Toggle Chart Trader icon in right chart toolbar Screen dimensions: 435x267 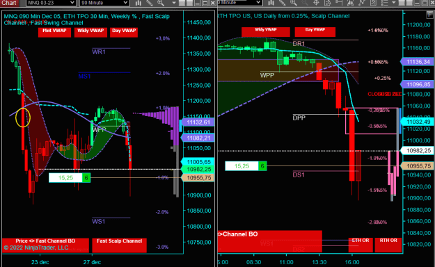point(339,3)
